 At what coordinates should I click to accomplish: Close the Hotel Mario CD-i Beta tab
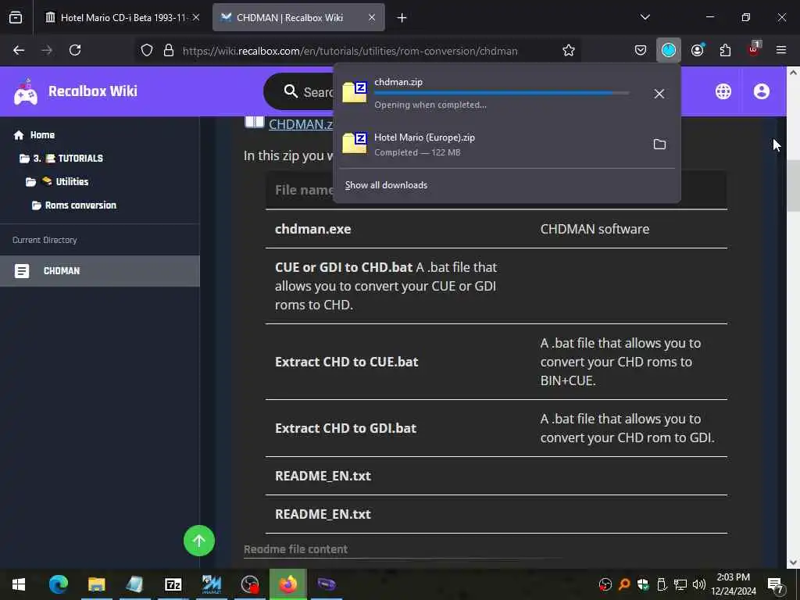pos(196,17)
